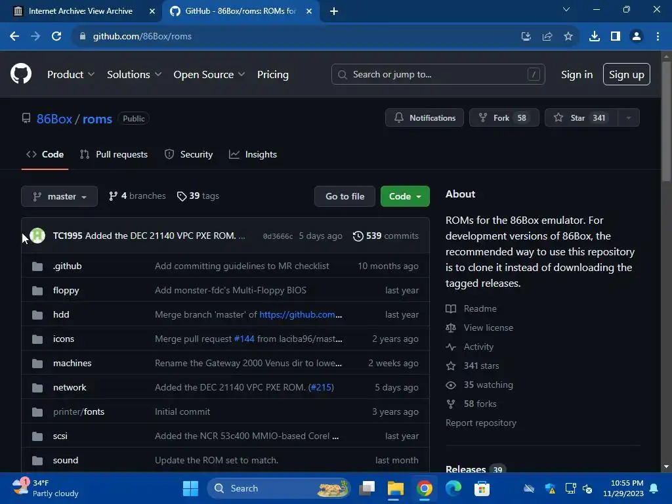Open the browser downloads icon

[x=595, y=37]
